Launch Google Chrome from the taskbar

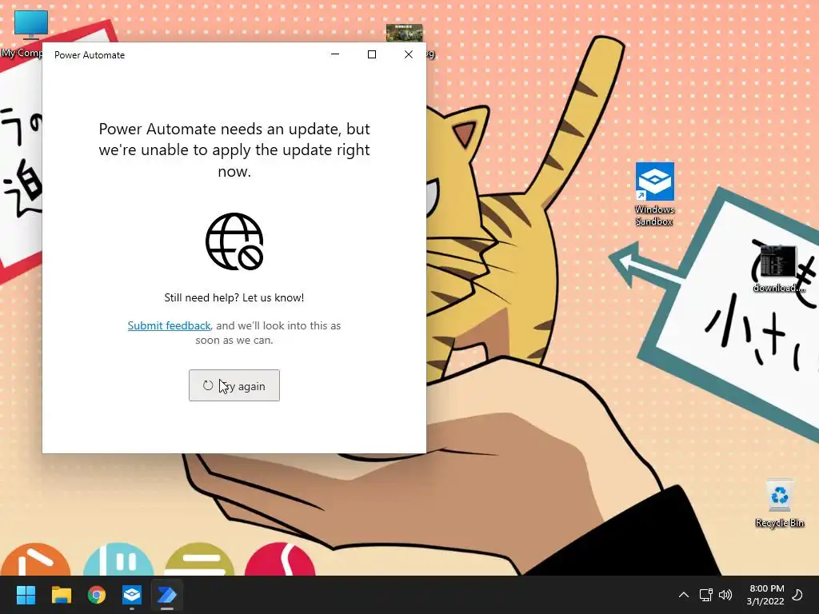pyautogui.click(x=97, y=595)
